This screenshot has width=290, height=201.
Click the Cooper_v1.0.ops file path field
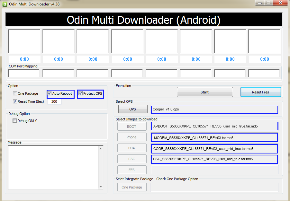[214, 109]
